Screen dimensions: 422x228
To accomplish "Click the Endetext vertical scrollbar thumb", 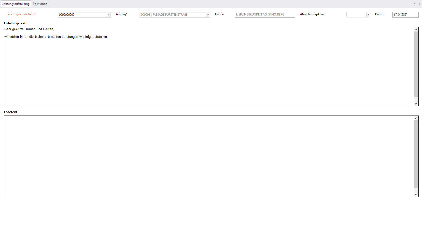I will pyautogui.click(x=416, y=154).
